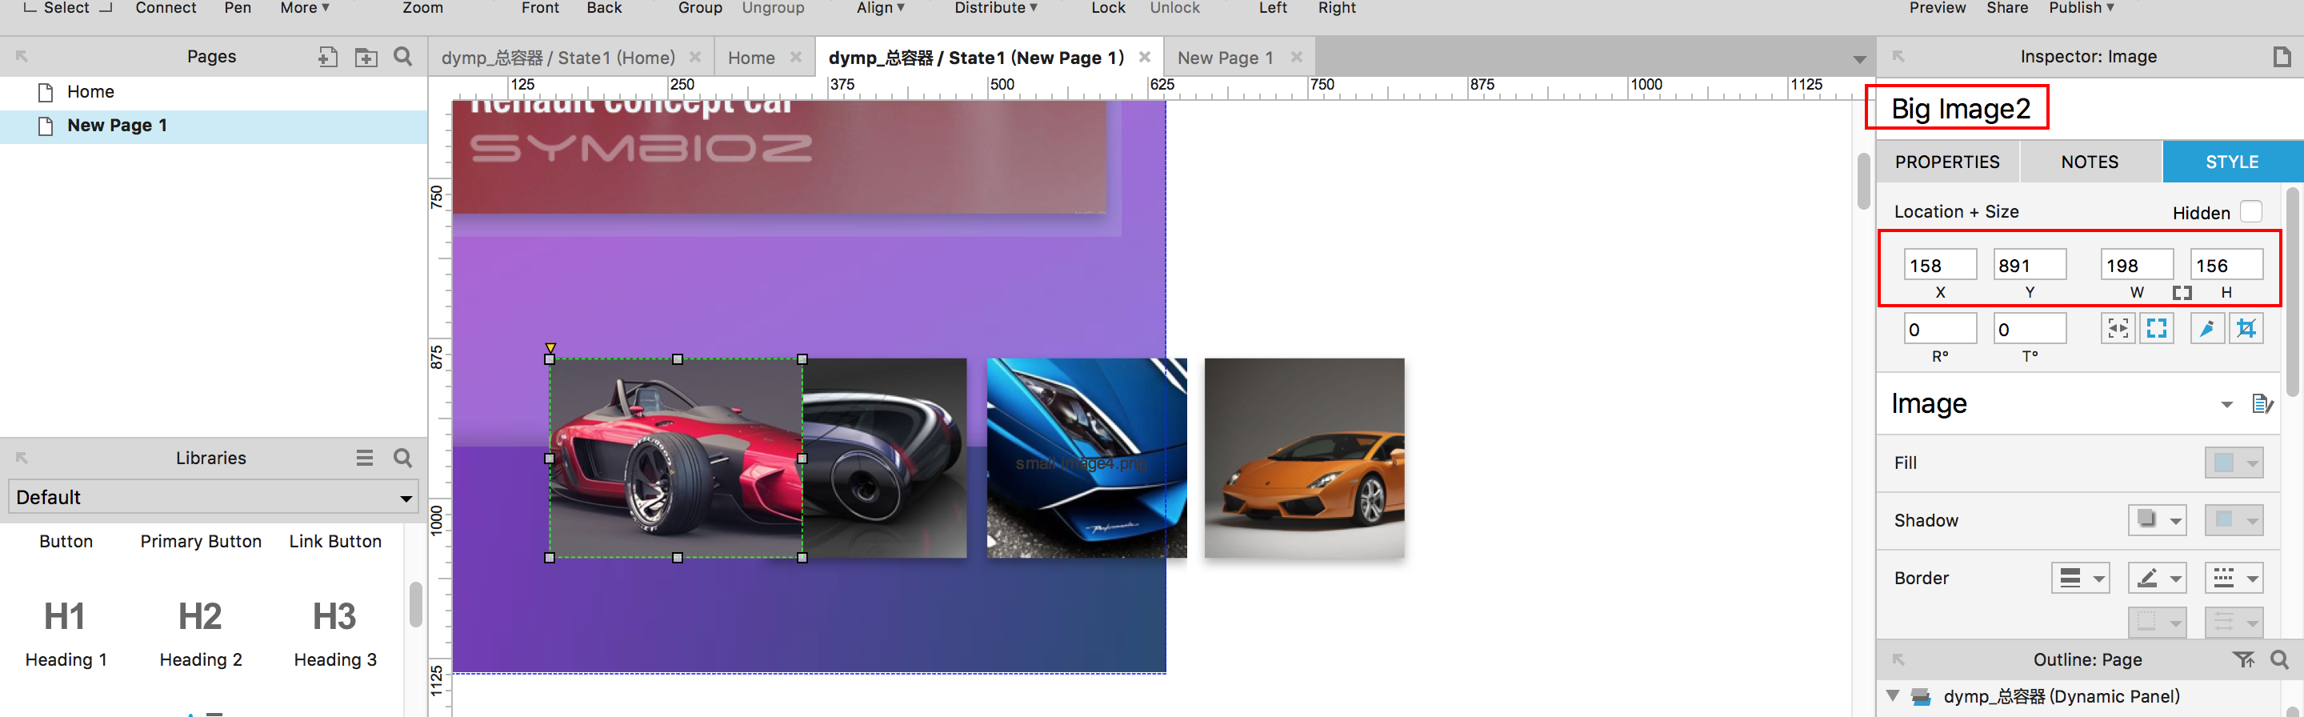Open page notes icon in Inspector header
Image resolution: width=2304 pixels, height=717 pixels.
click(2282, 58)
